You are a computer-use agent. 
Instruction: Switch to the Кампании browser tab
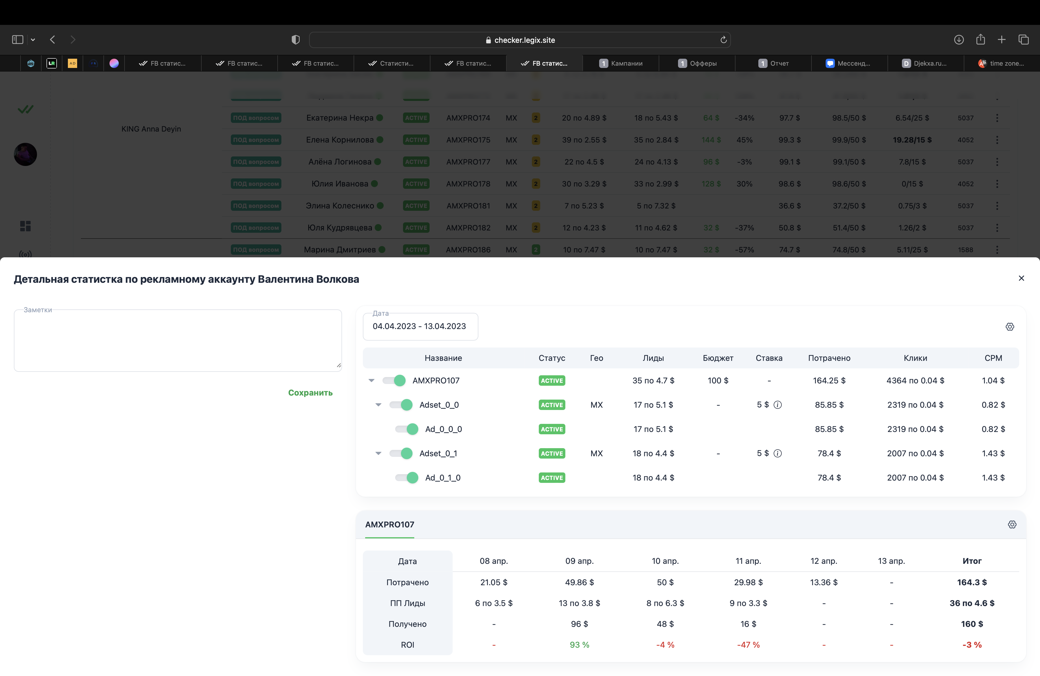621,63
